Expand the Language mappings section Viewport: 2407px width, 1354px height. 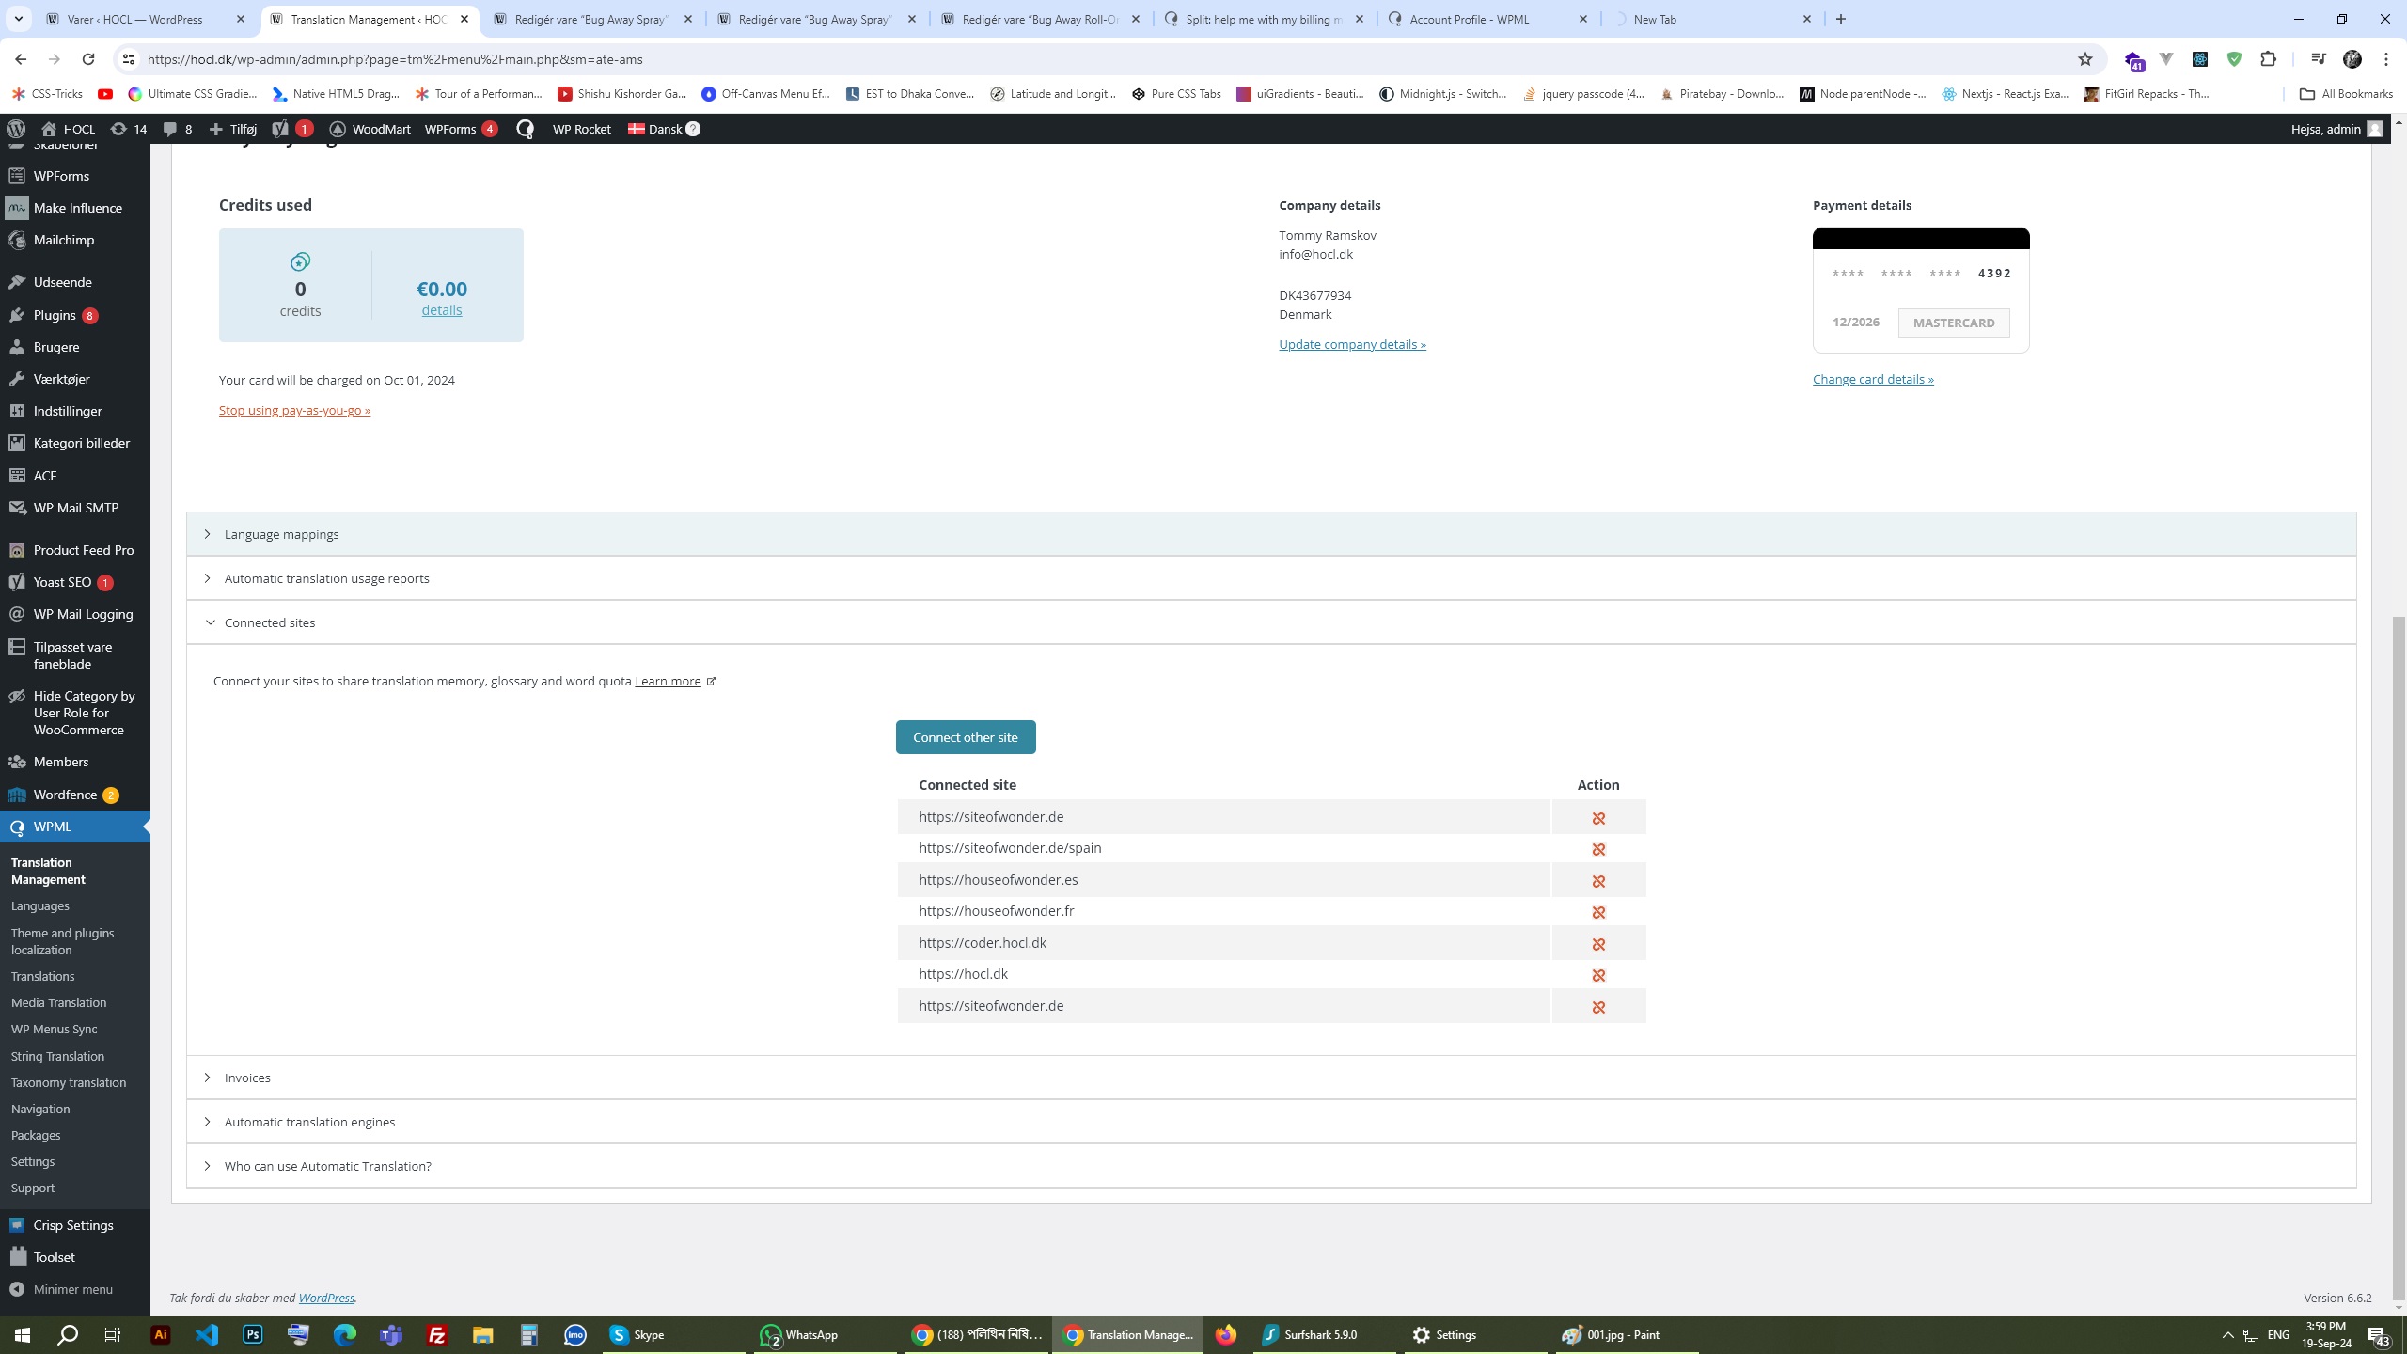(x=1271, y=534)
